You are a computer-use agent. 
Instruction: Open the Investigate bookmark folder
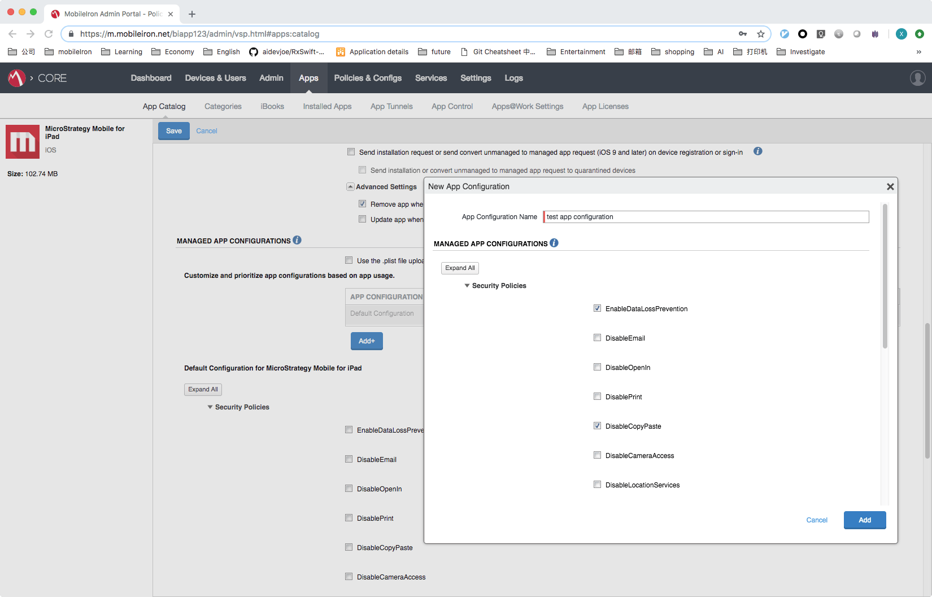pos(801,52)
